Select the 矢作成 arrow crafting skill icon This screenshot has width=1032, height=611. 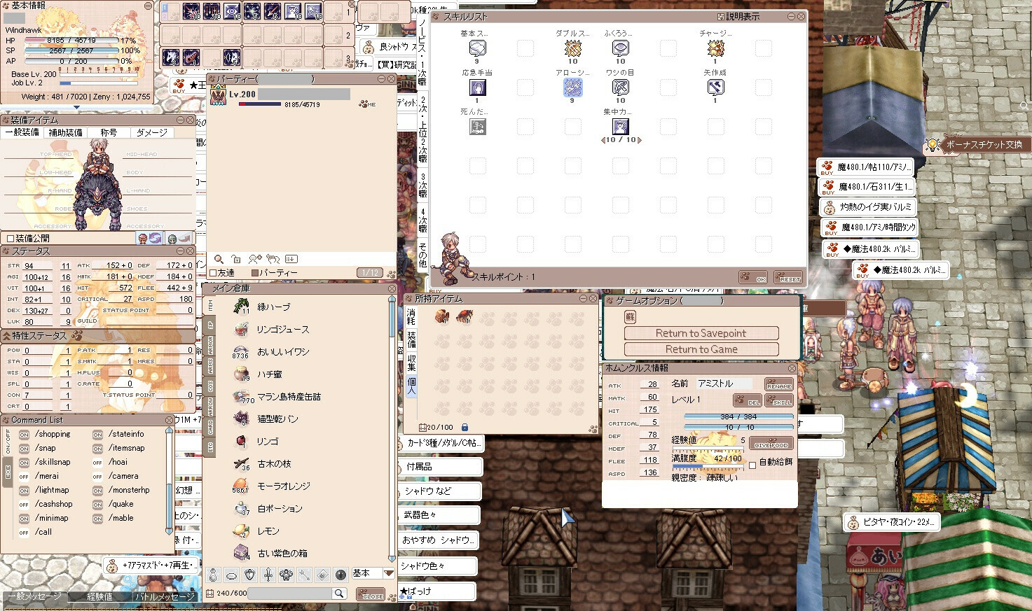(x=715, y=87)
